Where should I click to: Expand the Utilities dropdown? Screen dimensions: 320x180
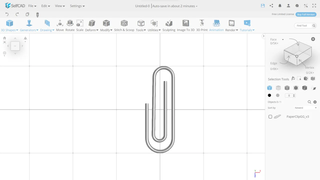[154, 26]
